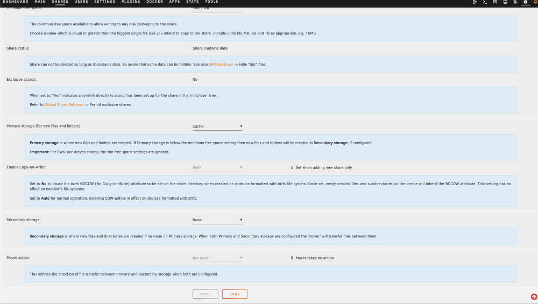Click the Exclusive access 'No' value
The height and width of the screenshot is (304, 538).
pyautogui.click(x=195, y=80)
